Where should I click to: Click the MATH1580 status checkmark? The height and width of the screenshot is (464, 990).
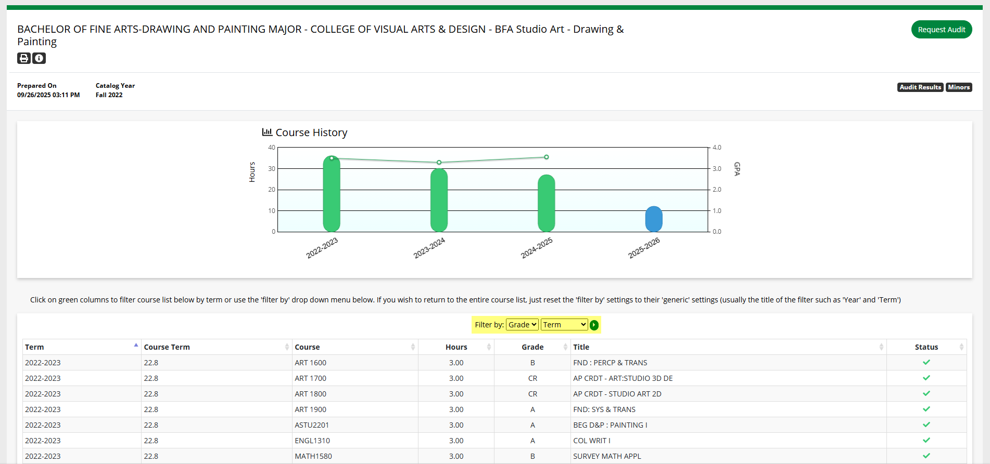pyautogui.click(x=926, y=456)
